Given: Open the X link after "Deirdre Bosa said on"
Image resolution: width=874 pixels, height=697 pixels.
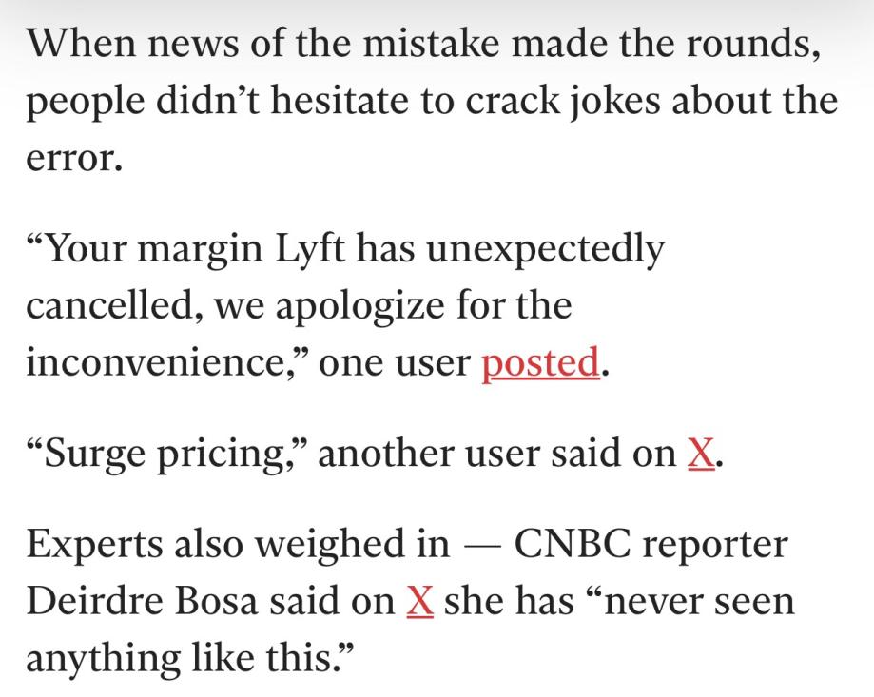Looking at the screenshot, I should pos(419,601).
